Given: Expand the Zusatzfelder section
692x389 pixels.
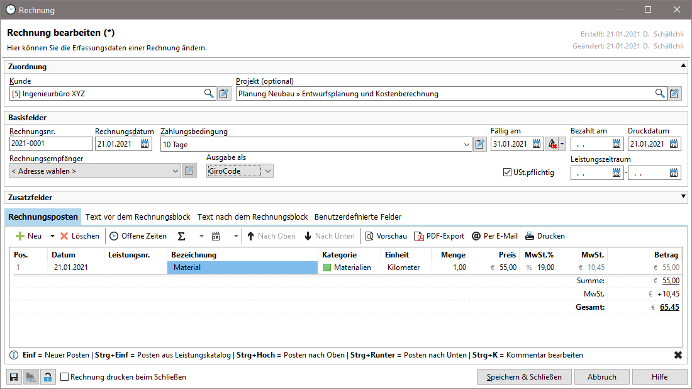Looking at the screenshot, I should pos(683,197).
